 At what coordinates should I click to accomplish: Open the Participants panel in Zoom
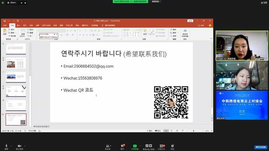coord(108,147)
